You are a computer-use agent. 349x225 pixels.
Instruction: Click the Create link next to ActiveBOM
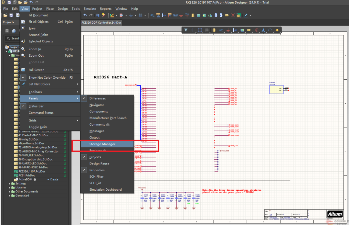click(x=53, y=179)
